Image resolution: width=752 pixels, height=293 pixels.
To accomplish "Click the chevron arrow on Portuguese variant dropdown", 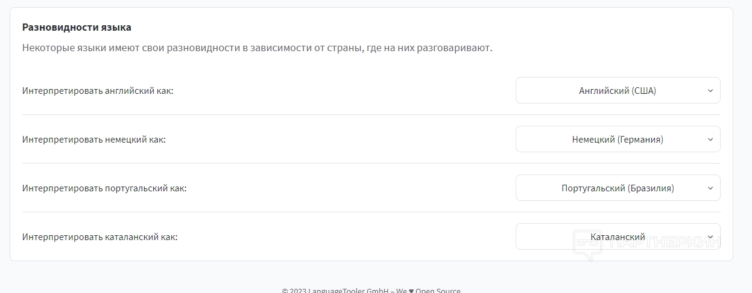I will click(710, 188).
